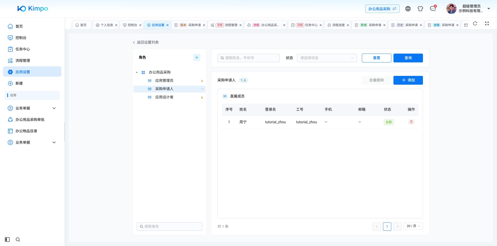Collapse the 办公用品采购 tree node

137,73
